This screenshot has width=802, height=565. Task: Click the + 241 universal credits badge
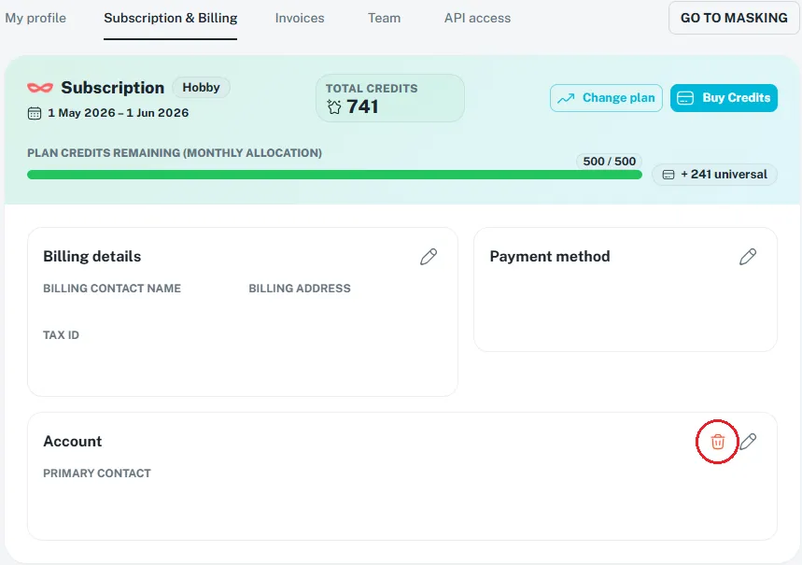click(x=714, y=175)
